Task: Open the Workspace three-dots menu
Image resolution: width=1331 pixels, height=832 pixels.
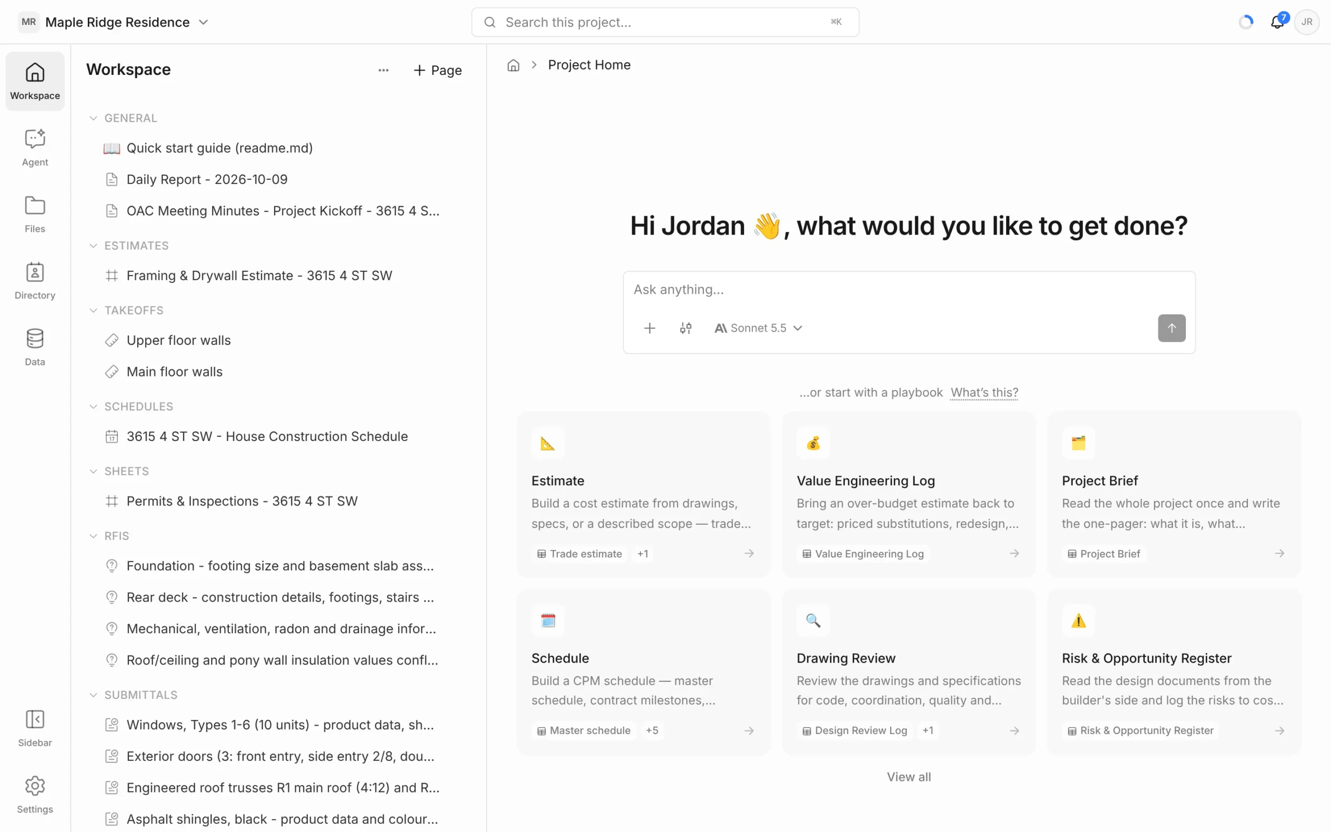Action: 383,70
